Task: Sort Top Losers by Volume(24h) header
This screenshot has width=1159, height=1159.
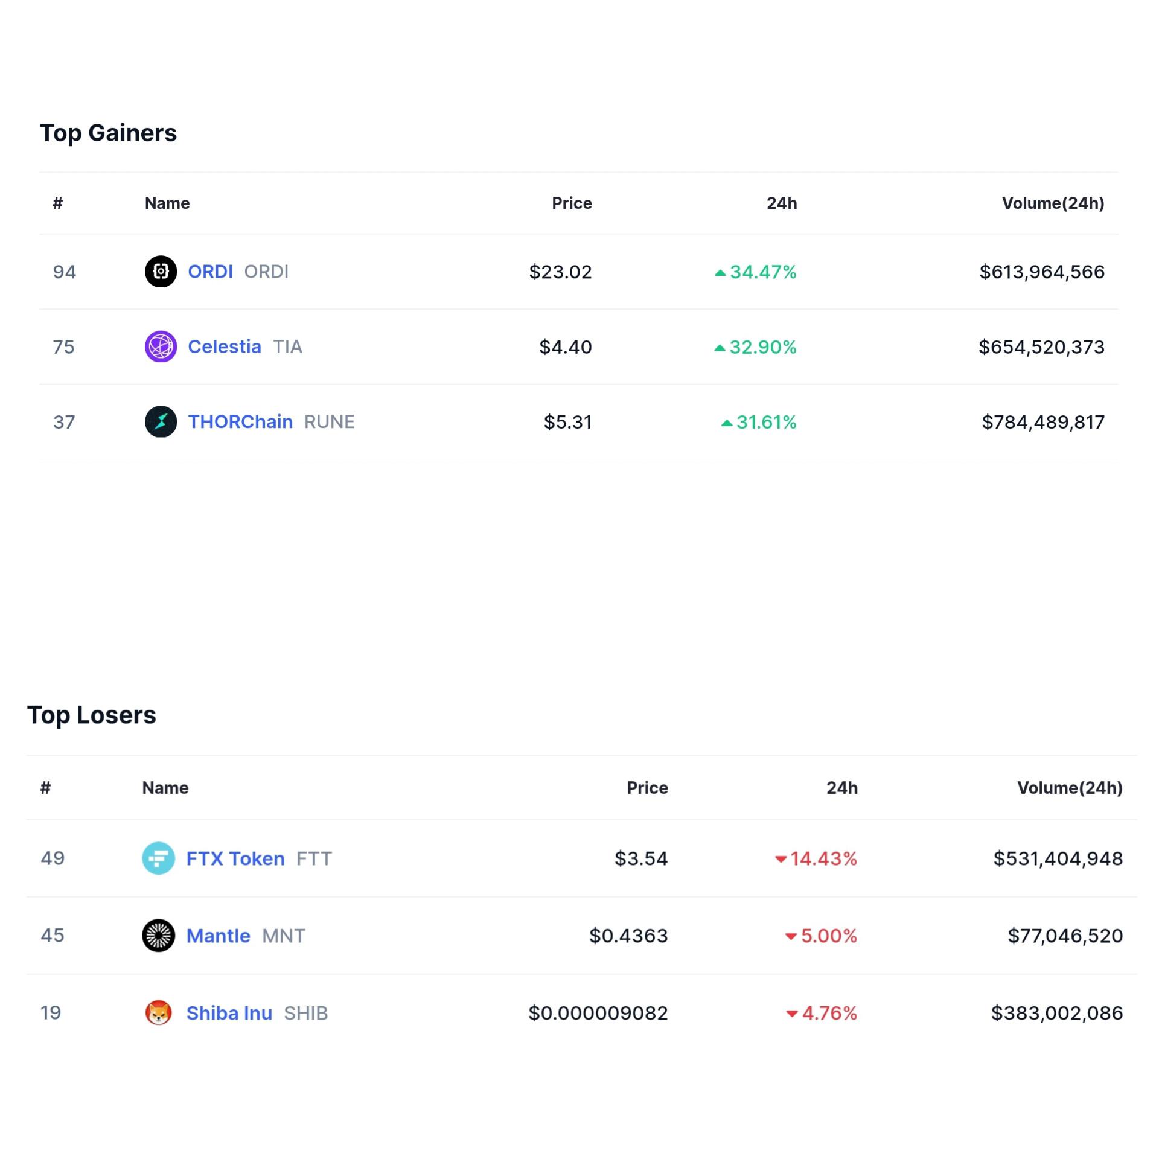Action: (1070, 788)
